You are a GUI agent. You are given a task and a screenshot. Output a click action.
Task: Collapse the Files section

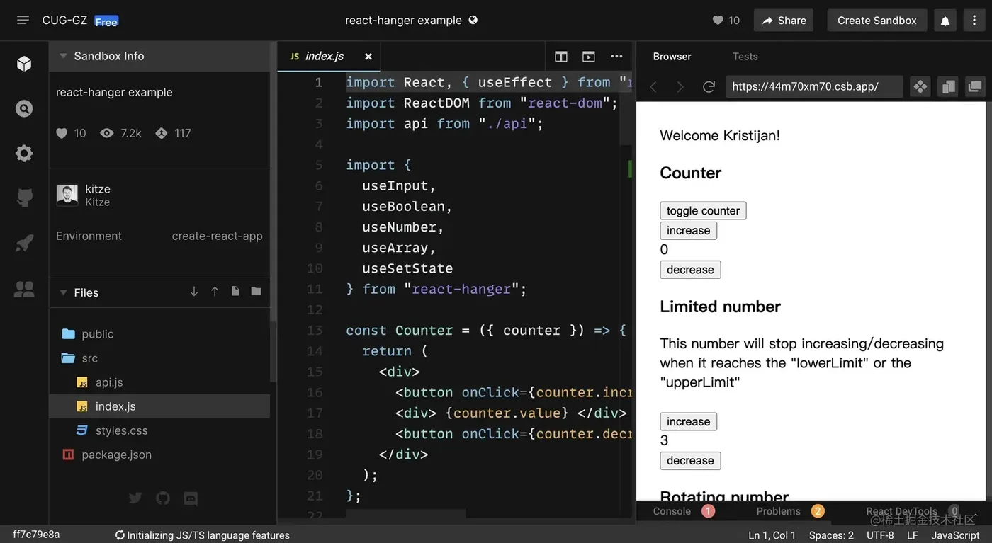pyautogui.click(x=64, y=292)
